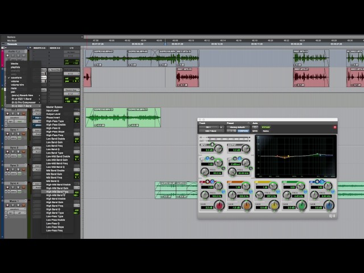Click the orange LMF gain knob
Image resolution: width=364 pixels, height=273 pixels.
[x=247, y=205]
